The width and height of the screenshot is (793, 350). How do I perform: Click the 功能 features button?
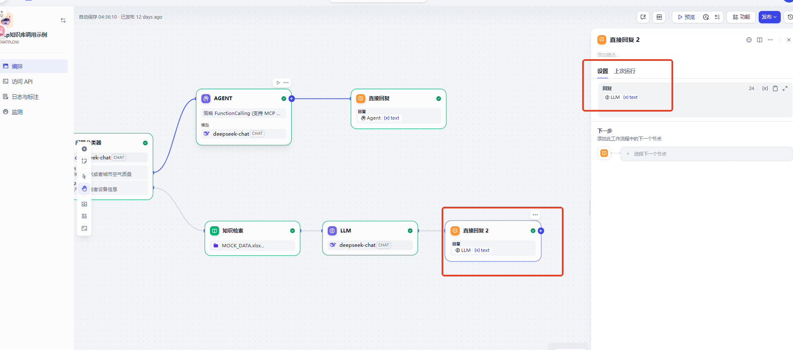(x=741, y=17)
